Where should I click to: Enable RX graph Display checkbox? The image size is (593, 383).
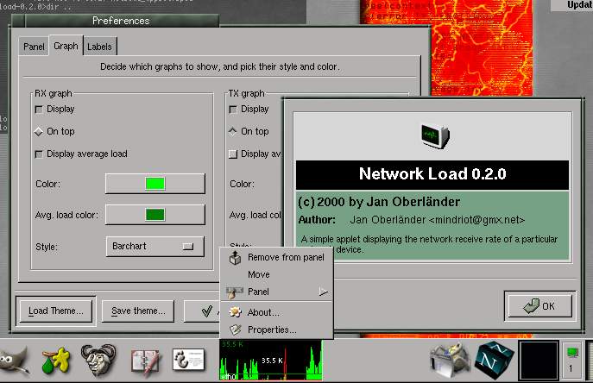click(39, 110)
